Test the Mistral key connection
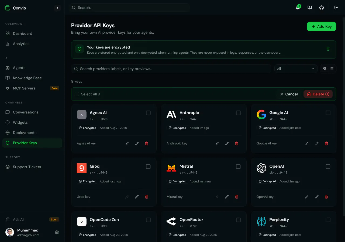The image size is (345, 242). click(x=217, y=197)
